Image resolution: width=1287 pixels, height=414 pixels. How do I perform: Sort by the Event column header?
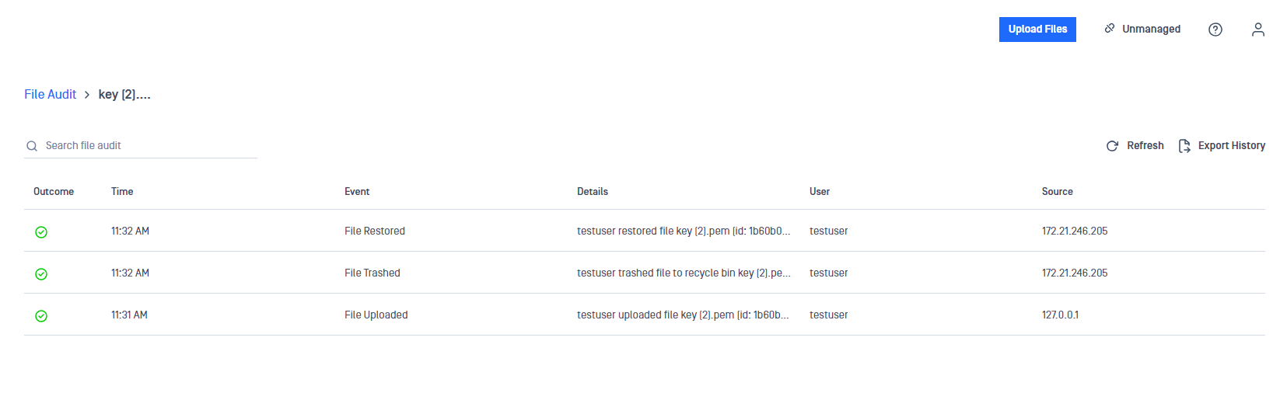point(357,191)
